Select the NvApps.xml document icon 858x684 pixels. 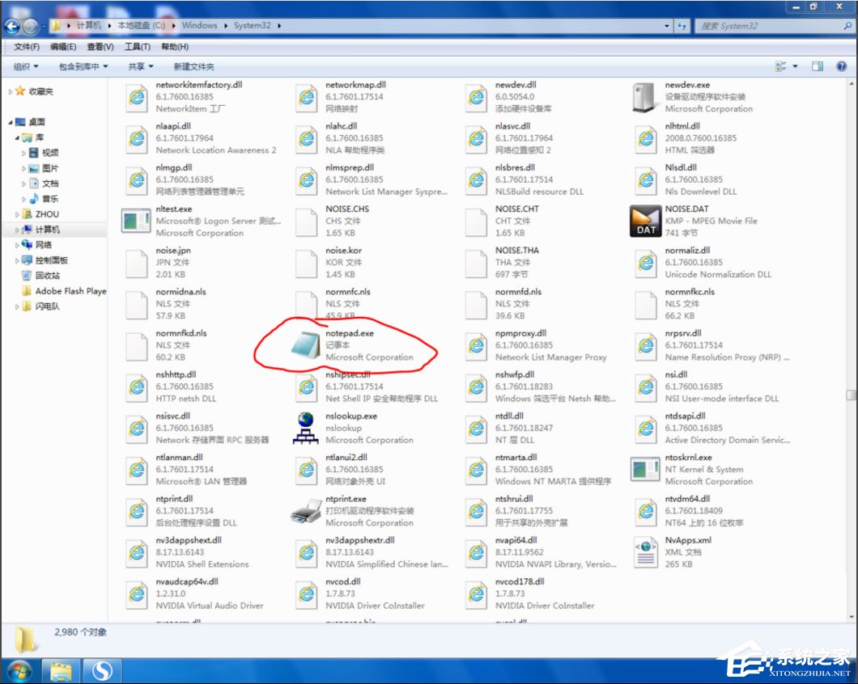click(644, 551)
